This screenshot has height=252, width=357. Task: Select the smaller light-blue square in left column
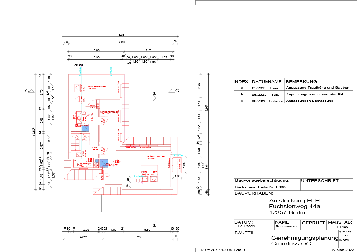85,128
